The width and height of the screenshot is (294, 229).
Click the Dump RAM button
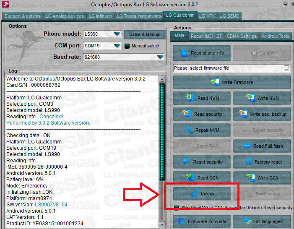pyautogui.click(x=202, y=146)
